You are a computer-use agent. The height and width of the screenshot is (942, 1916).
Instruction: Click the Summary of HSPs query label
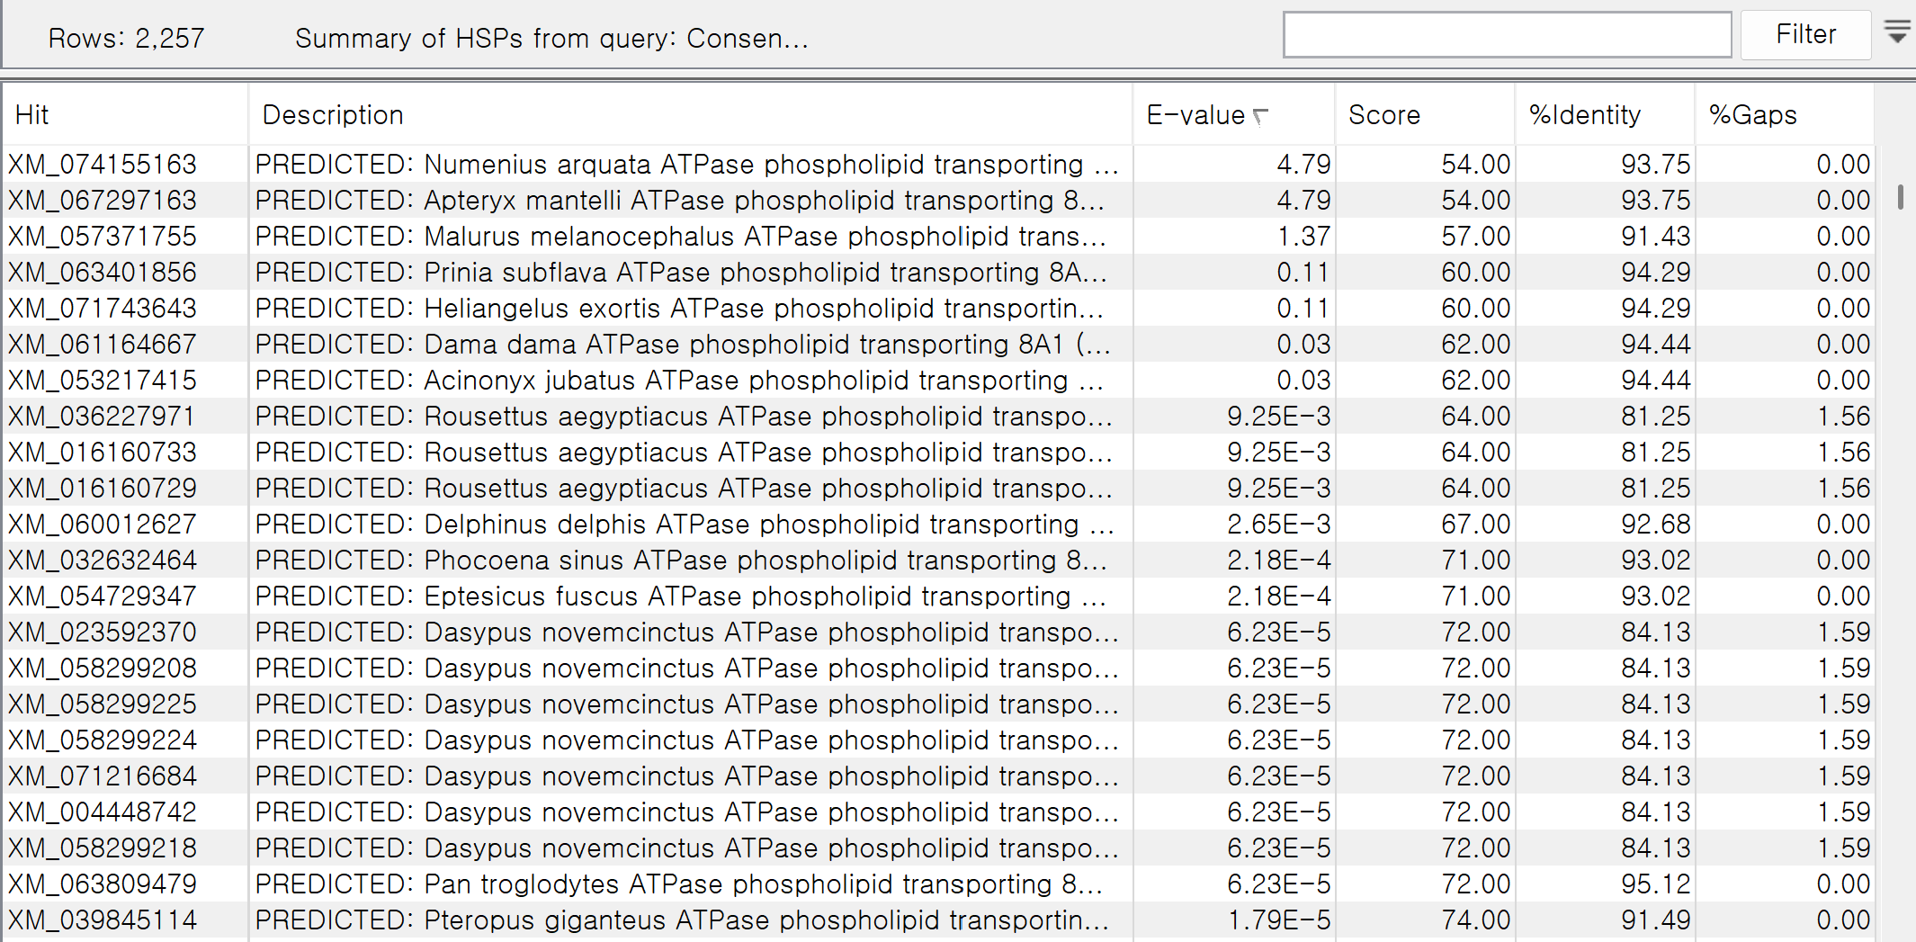[x=551, y=39]
